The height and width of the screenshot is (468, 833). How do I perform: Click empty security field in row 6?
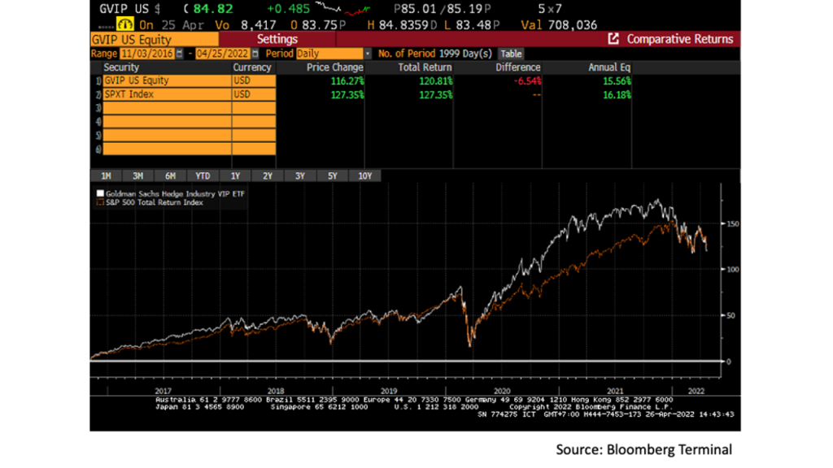167,149
